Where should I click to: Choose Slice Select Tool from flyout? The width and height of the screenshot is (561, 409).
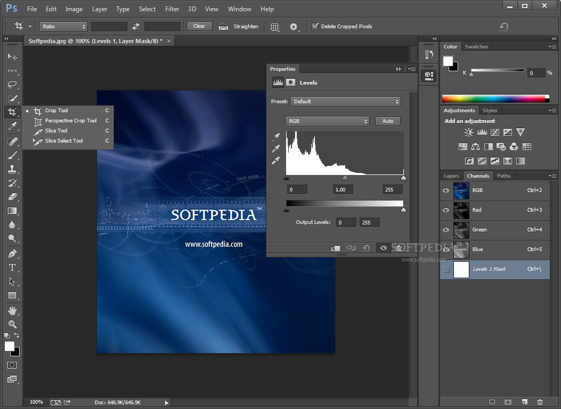tap(68, 141)
